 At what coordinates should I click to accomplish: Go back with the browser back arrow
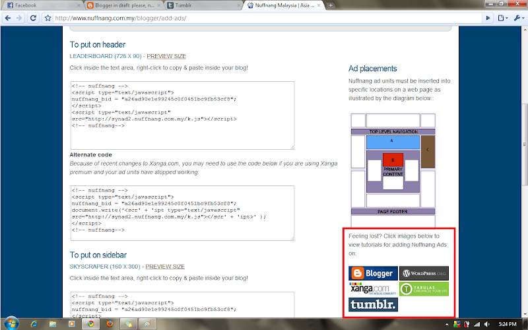click(x=8, y=18)
